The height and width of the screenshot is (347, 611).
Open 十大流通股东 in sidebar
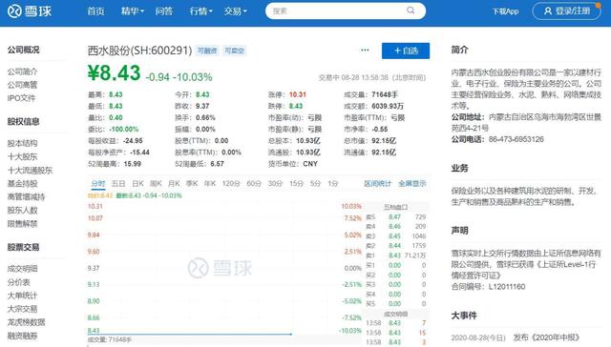click(x=30, y=170)
